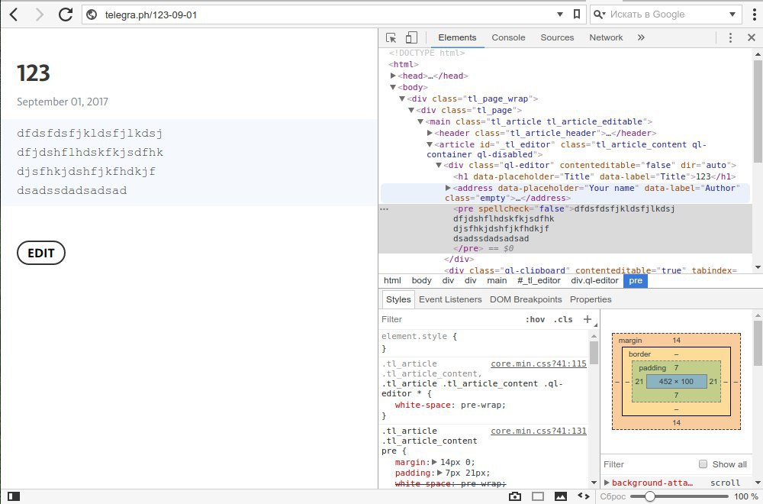
Task: Click the bookmark icon in address bar
Action: (x=577, y=14)
